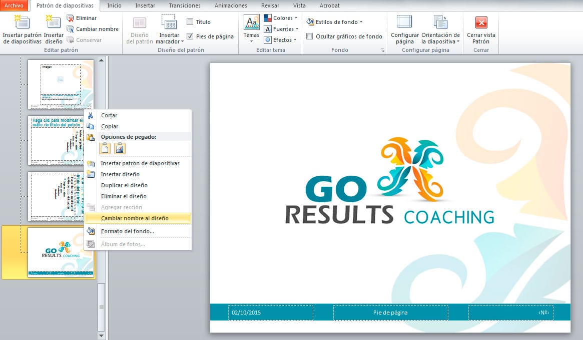Switch to the Transiciones tab
This screenshot has height=340, width=583.
[x=185, y=5]
